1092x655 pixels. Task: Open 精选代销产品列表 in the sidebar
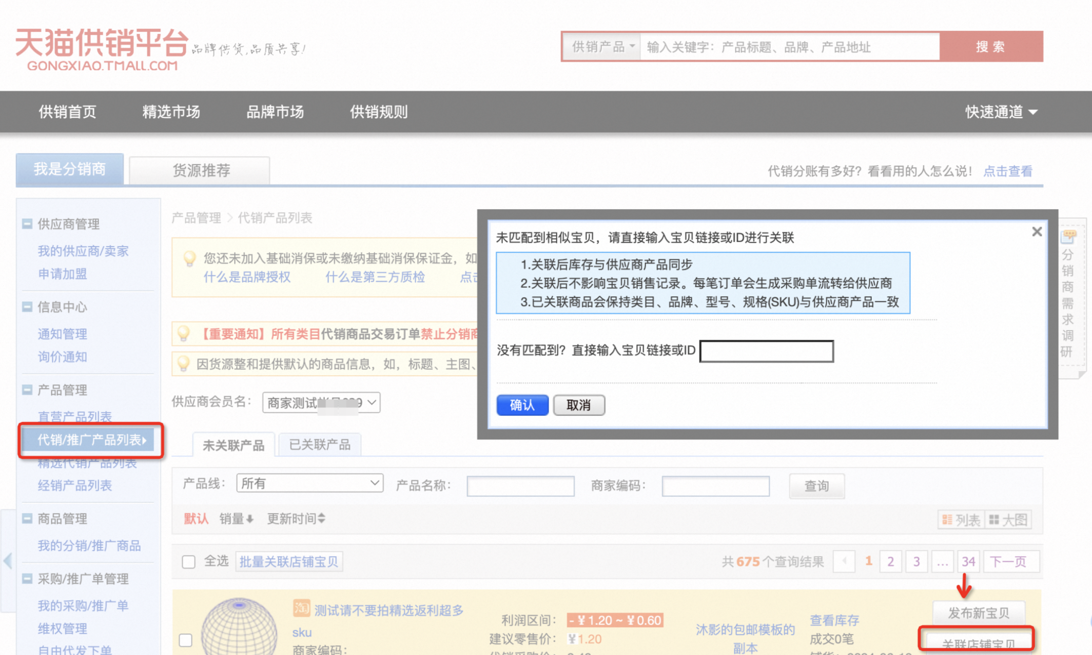pyautogui.click(x=87, y=464)
